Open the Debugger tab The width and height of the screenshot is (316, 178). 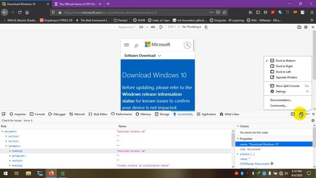point(57,114)
